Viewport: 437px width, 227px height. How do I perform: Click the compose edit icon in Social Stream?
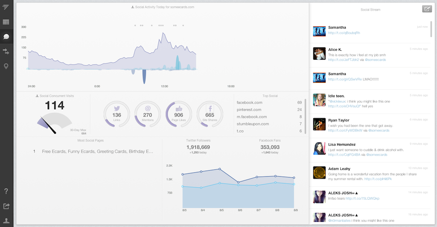point(427,9)
